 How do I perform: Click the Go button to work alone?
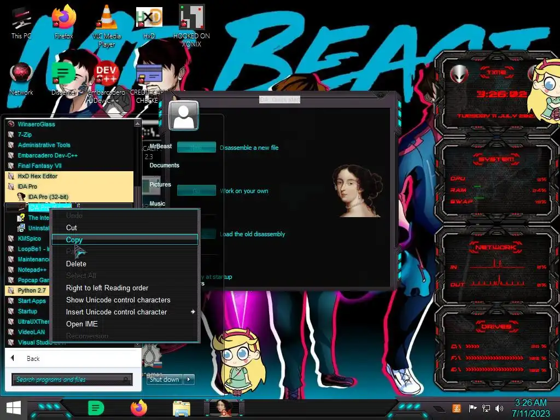196,190
